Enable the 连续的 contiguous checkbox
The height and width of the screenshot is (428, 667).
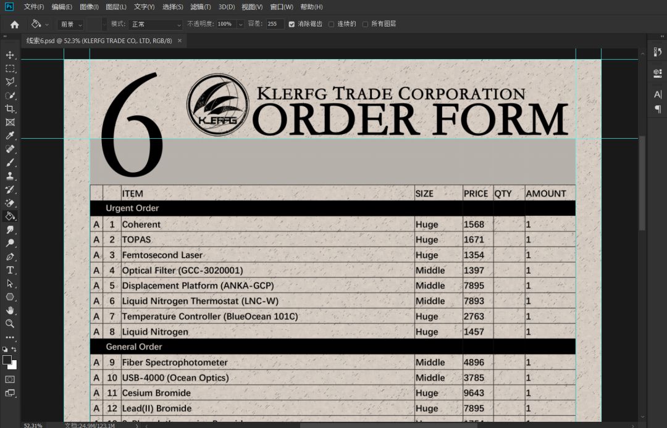pyautogui.click(x=332, y=24)
